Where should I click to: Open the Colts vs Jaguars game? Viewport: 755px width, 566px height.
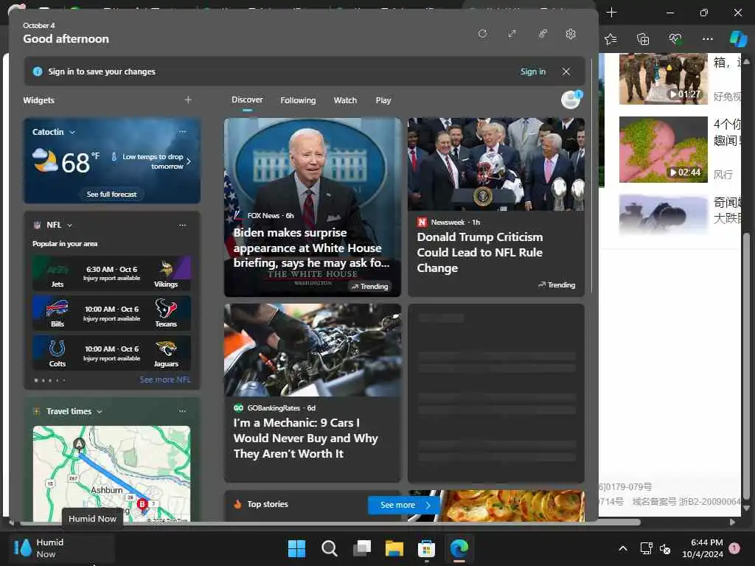pos(112,353)
